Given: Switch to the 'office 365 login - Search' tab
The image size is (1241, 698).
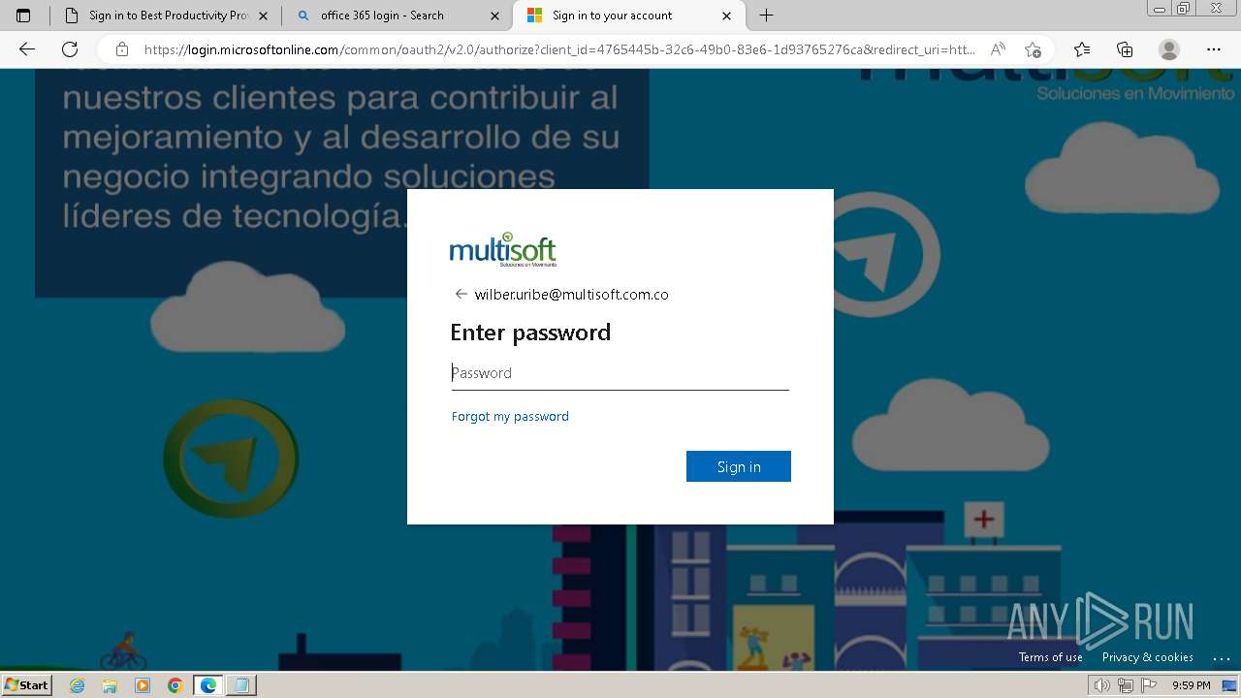Looking at the screenshot, I should [398, 16].
